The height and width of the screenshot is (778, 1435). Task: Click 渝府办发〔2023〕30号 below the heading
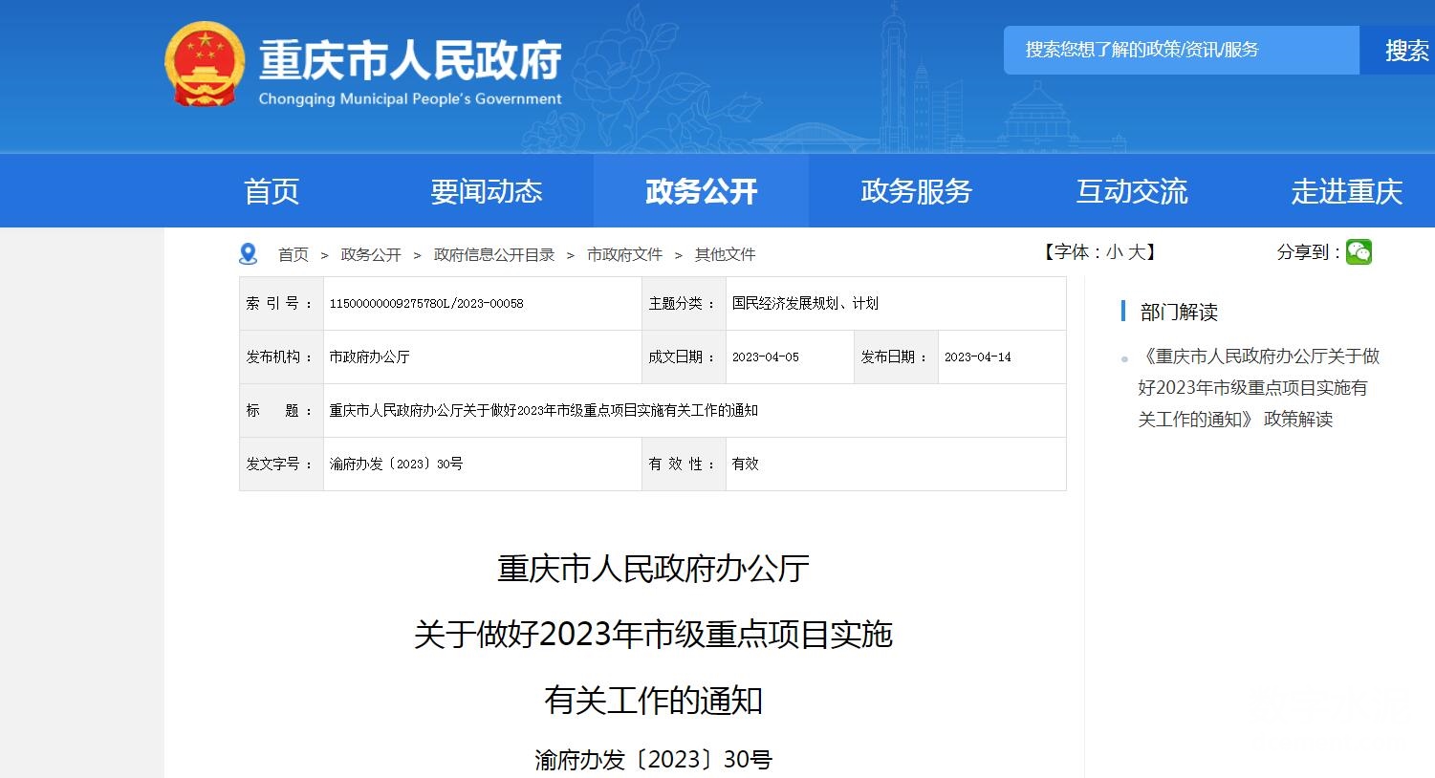653,760
